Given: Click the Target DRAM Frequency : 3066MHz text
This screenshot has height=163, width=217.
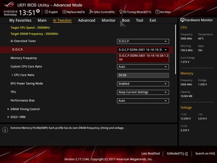Looking at the screenshot, I should [34, 34].
